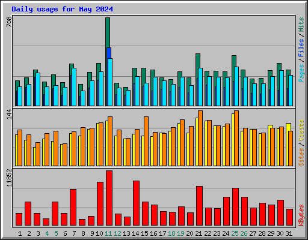Screen dimensions: 308x240
Task: Click the 11852 KBytes axis value
Action: pos(9,178)
